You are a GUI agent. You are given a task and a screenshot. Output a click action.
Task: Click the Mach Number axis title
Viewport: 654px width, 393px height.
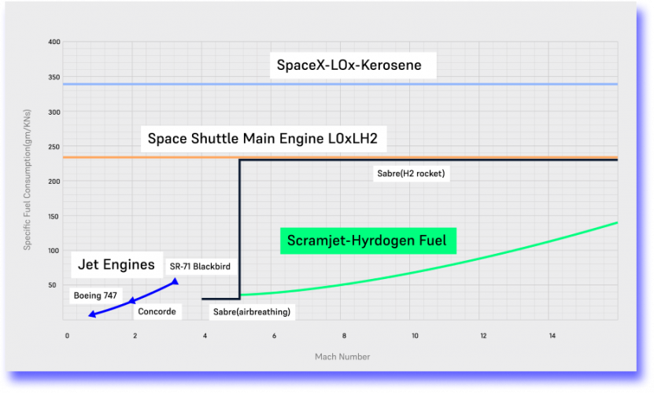(342, 356)
